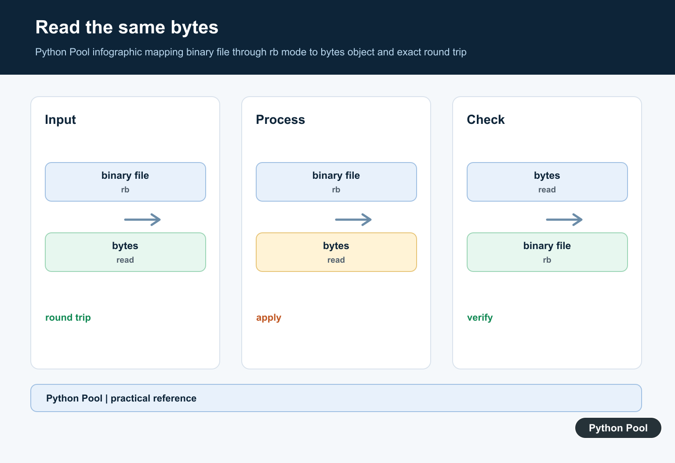Select the bytes box in Check card
Viewport: 675px width, 463px height.
pyautogui.click(x=547, y=182)
